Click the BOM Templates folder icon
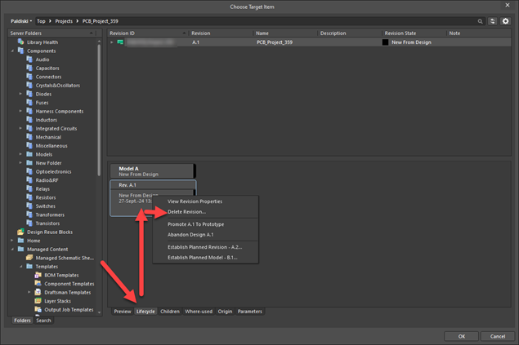 (x=38, y=275)
